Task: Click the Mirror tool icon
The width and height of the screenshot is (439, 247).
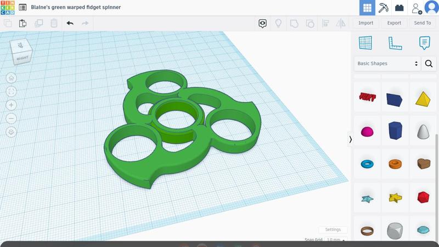Action: pyautogui.click(x=341, y=23)
